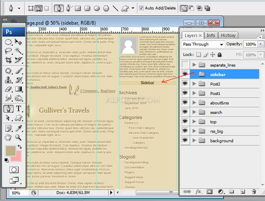Open the Pen tool preset picker arrow
265x201 pixels.
pyautogui.click(x=19, y=8)
